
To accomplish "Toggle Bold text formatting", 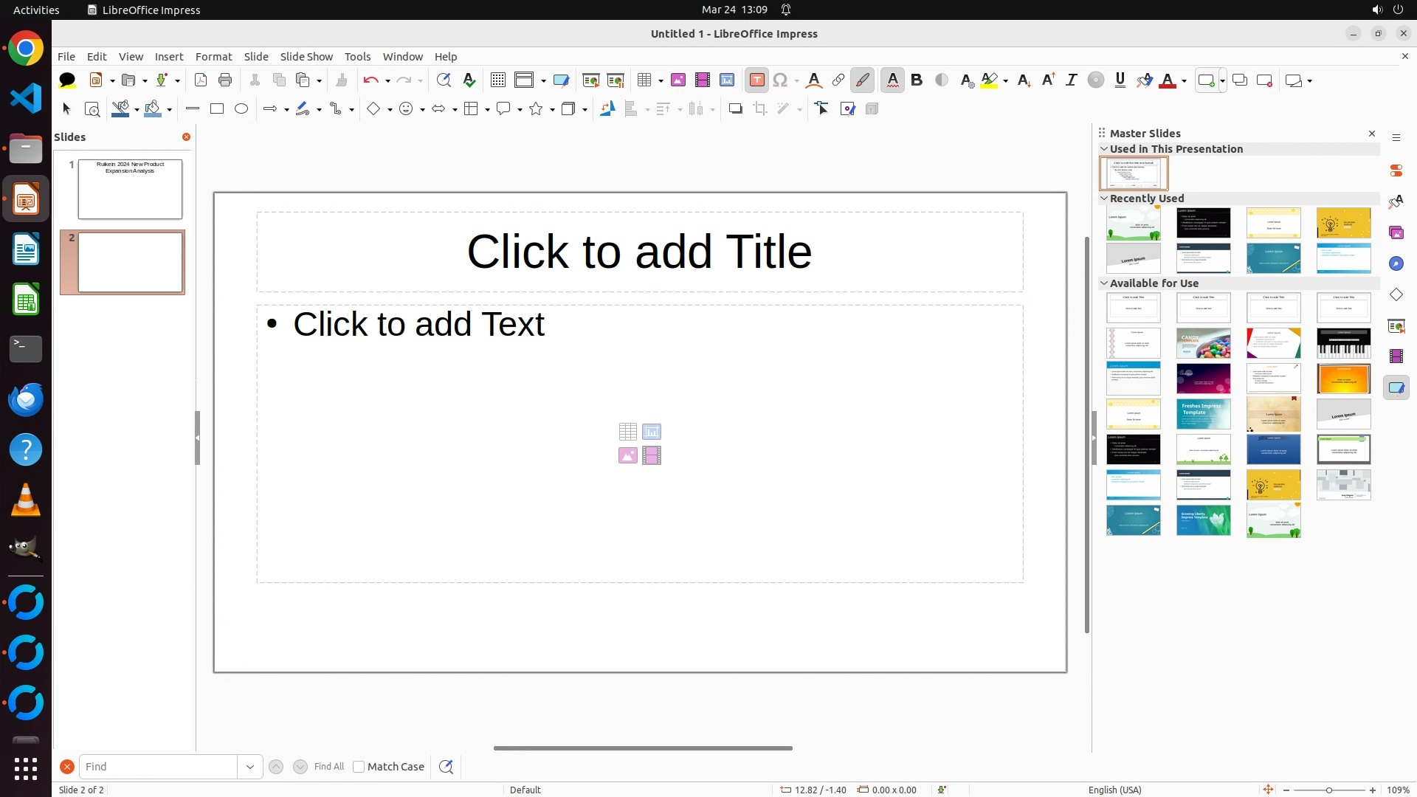I will pos(917,80).
